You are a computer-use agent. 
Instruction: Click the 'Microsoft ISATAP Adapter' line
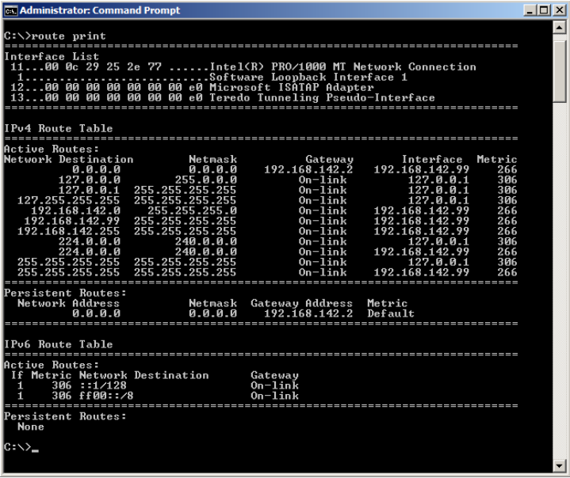(x=192, y=88)
